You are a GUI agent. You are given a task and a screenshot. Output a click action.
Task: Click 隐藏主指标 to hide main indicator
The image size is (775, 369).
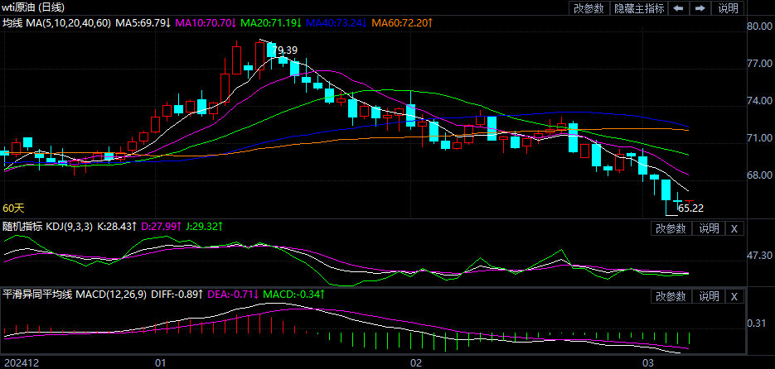coord(639,8)
